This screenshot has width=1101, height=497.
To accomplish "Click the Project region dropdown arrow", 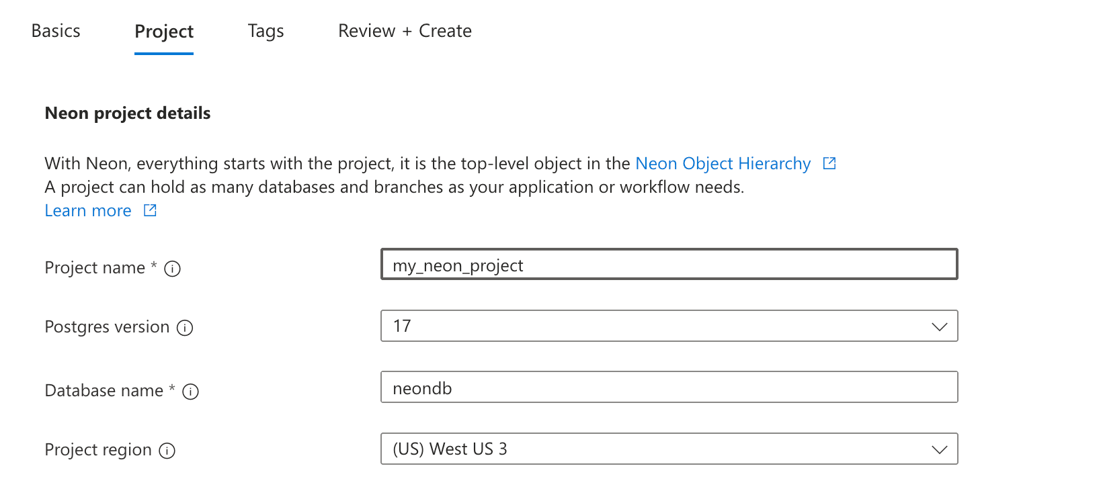I will [x=940, y=449].
